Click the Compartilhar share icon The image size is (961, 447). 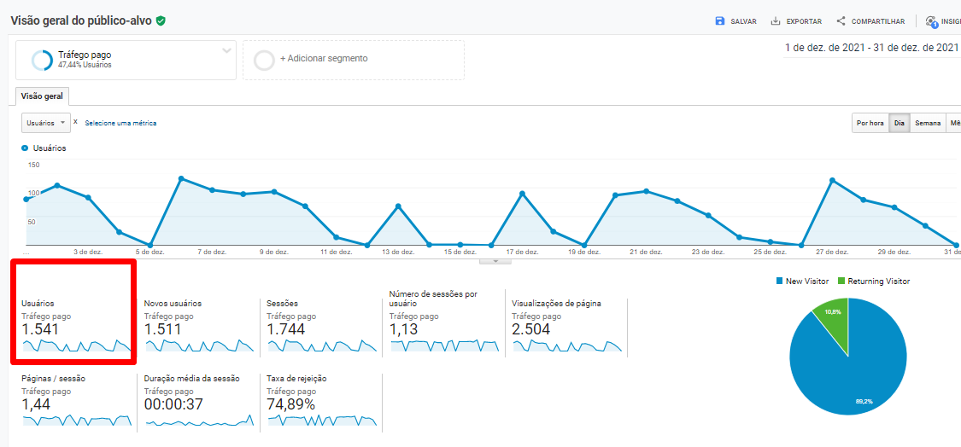click(841, 21)
